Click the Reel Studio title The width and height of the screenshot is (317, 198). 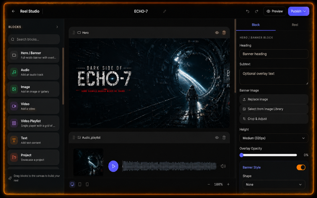pyautogui.click(x=30, y=11)
